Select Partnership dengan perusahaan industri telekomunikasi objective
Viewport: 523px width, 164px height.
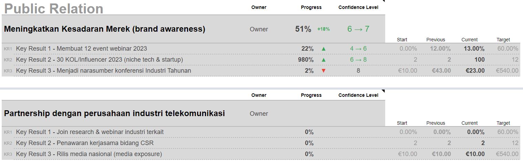point(114,113)
